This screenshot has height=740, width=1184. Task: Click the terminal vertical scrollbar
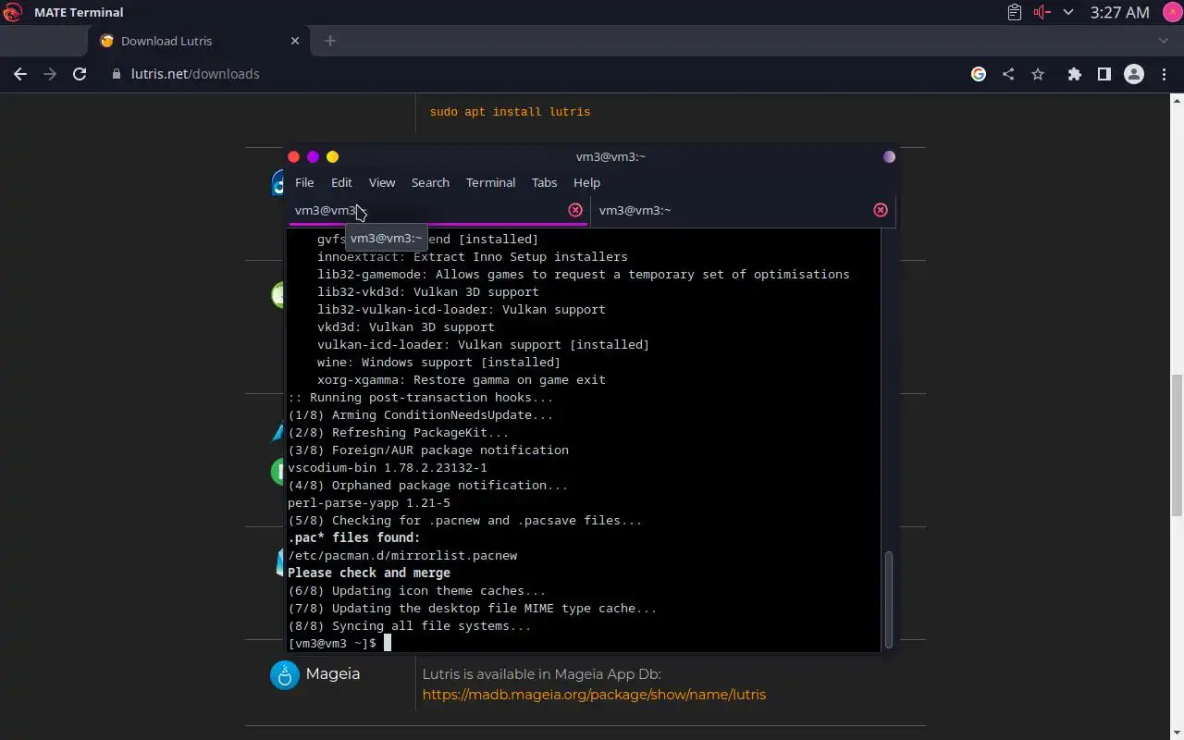[889, 599]
